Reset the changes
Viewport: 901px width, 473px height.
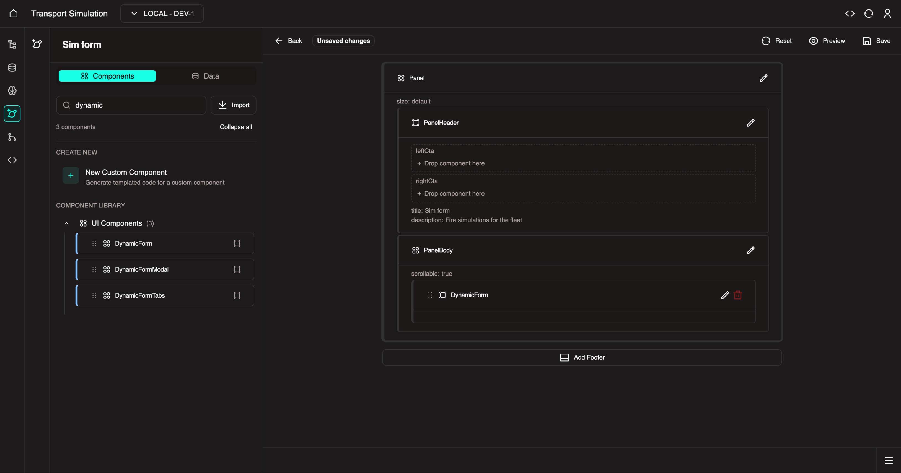tap(776, 41)
